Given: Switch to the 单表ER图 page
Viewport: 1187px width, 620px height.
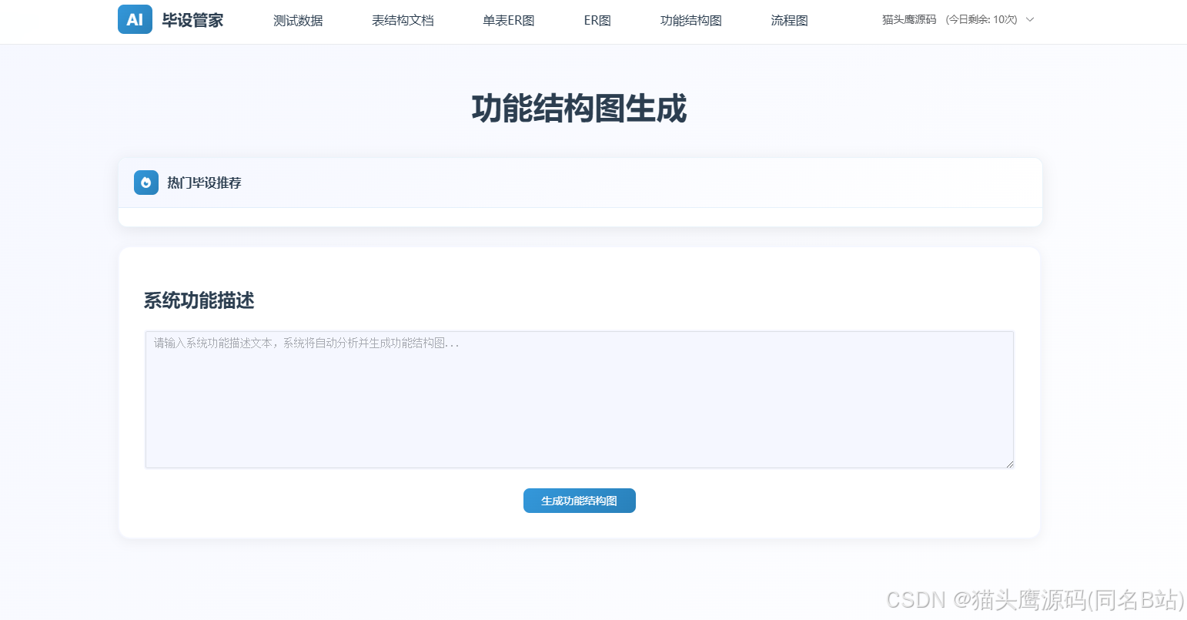Looking at the screenshot, I should (x=509, y=21).
